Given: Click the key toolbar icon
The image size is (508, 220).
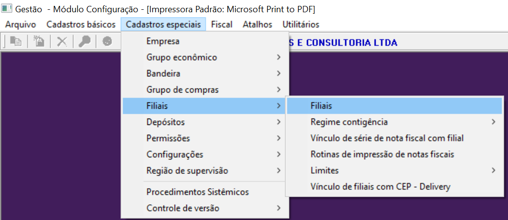Looking at the screenshot, I should 84,42.
